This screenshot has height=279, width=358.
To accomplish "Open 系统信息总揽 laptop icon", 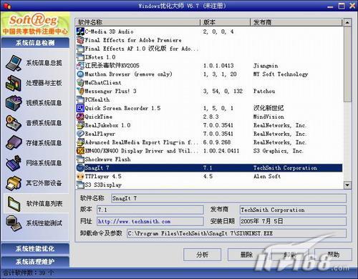I will (14, 63).
